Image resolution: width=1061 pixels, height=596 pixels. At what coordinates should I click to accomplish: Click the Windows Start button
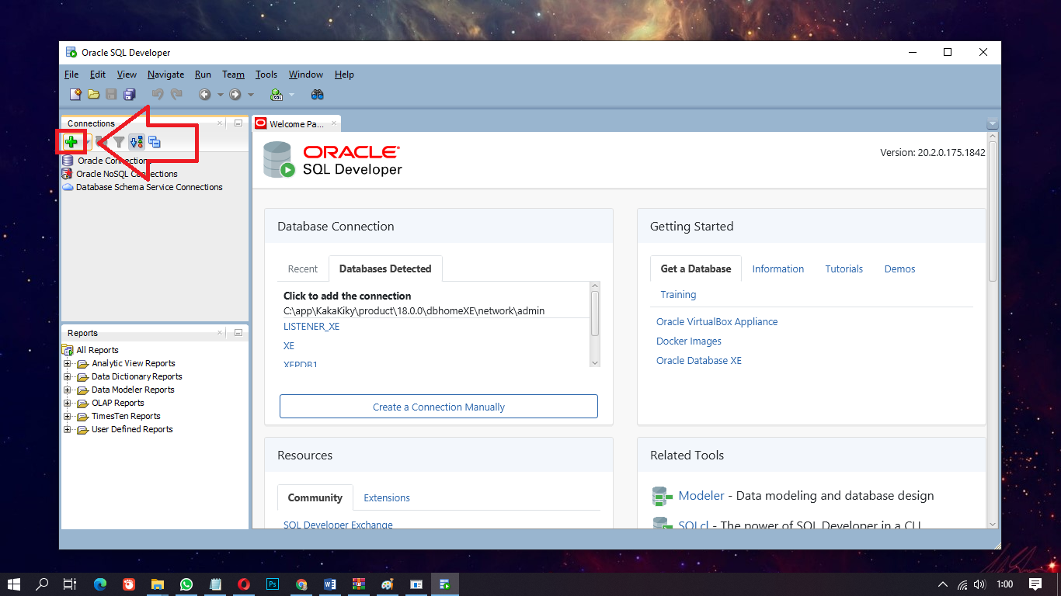pos(14,584)
